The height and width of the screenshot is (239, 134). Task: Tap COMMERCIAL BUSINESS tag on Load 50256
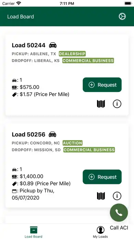89,150
